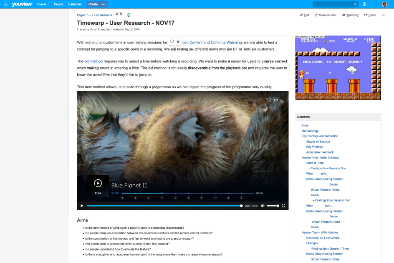Viewport: 394px width, 263px height.
Task: Open the user profile avatar dropdown
Action: 386,4
